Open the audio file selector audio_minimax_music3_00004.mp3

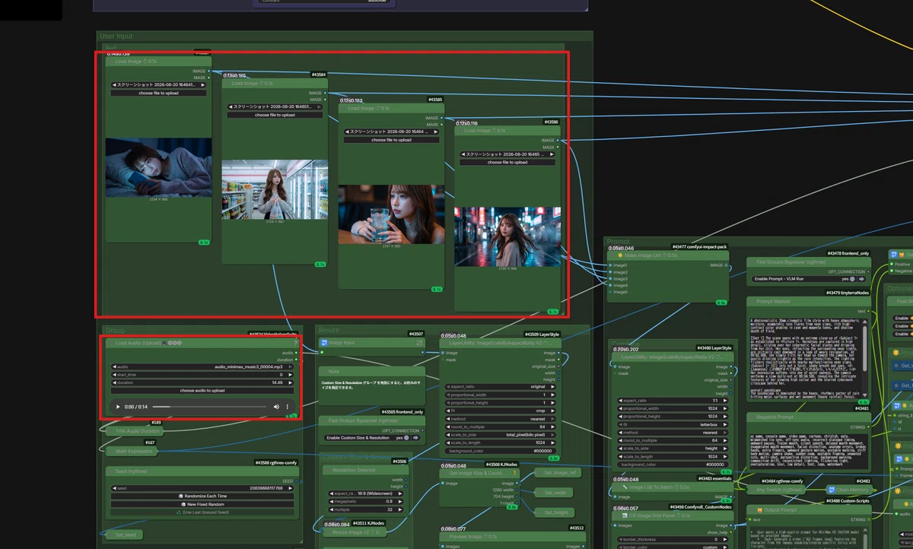(202, 367)
